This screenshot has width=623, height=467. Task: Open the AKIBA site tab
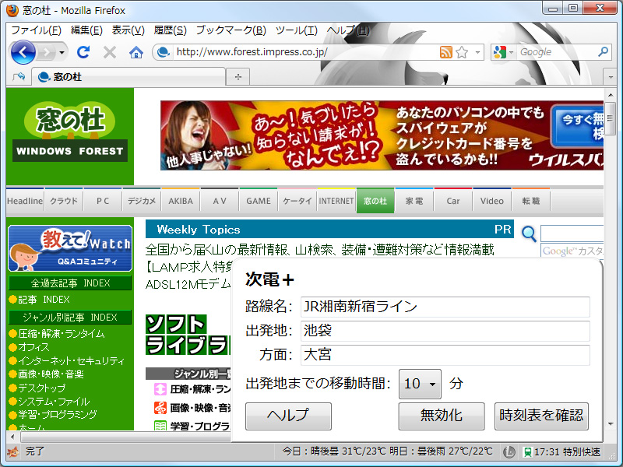coord(181,201)
